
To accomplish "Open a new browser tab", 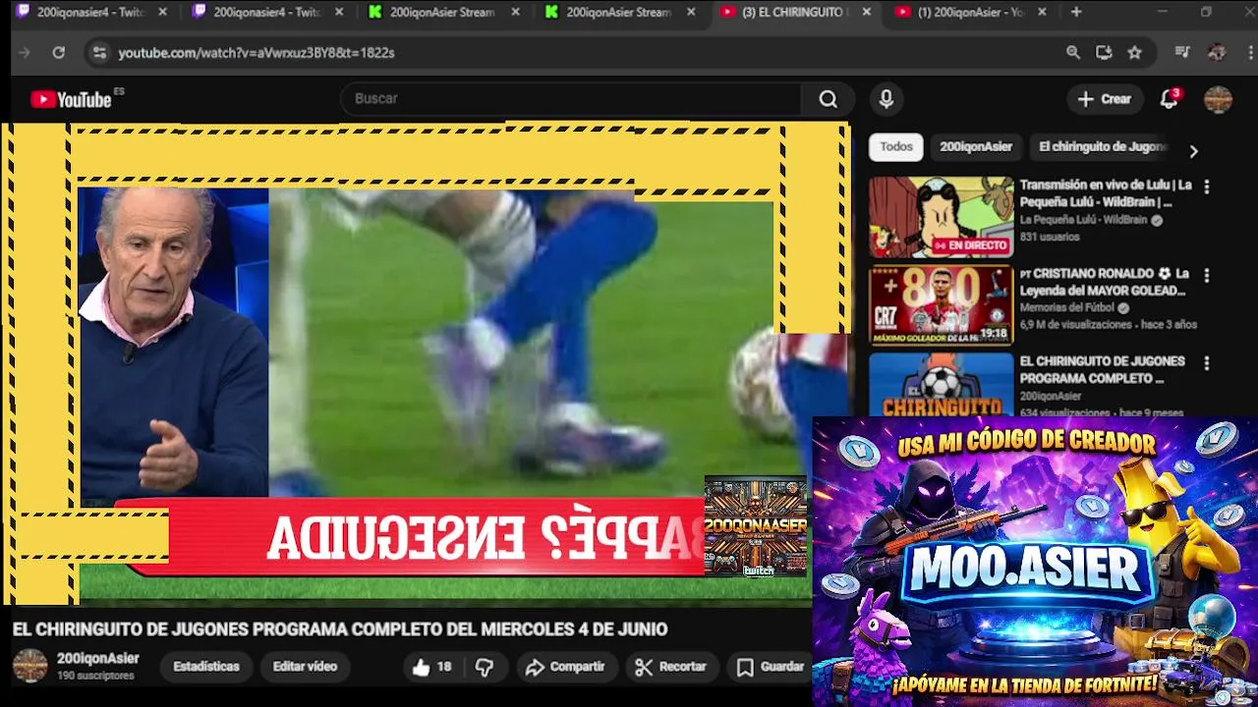I will (1076, 12).
